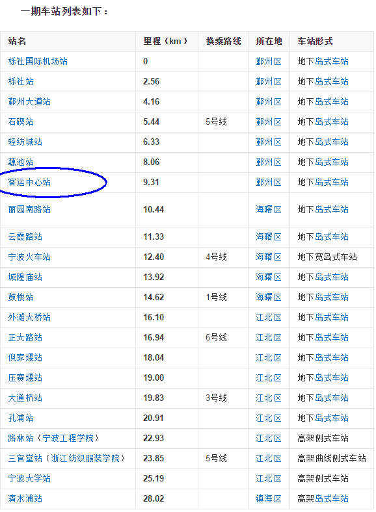Click 江北区 link in 大通桥站 row

pyautogui.click(x=269, y=398)
